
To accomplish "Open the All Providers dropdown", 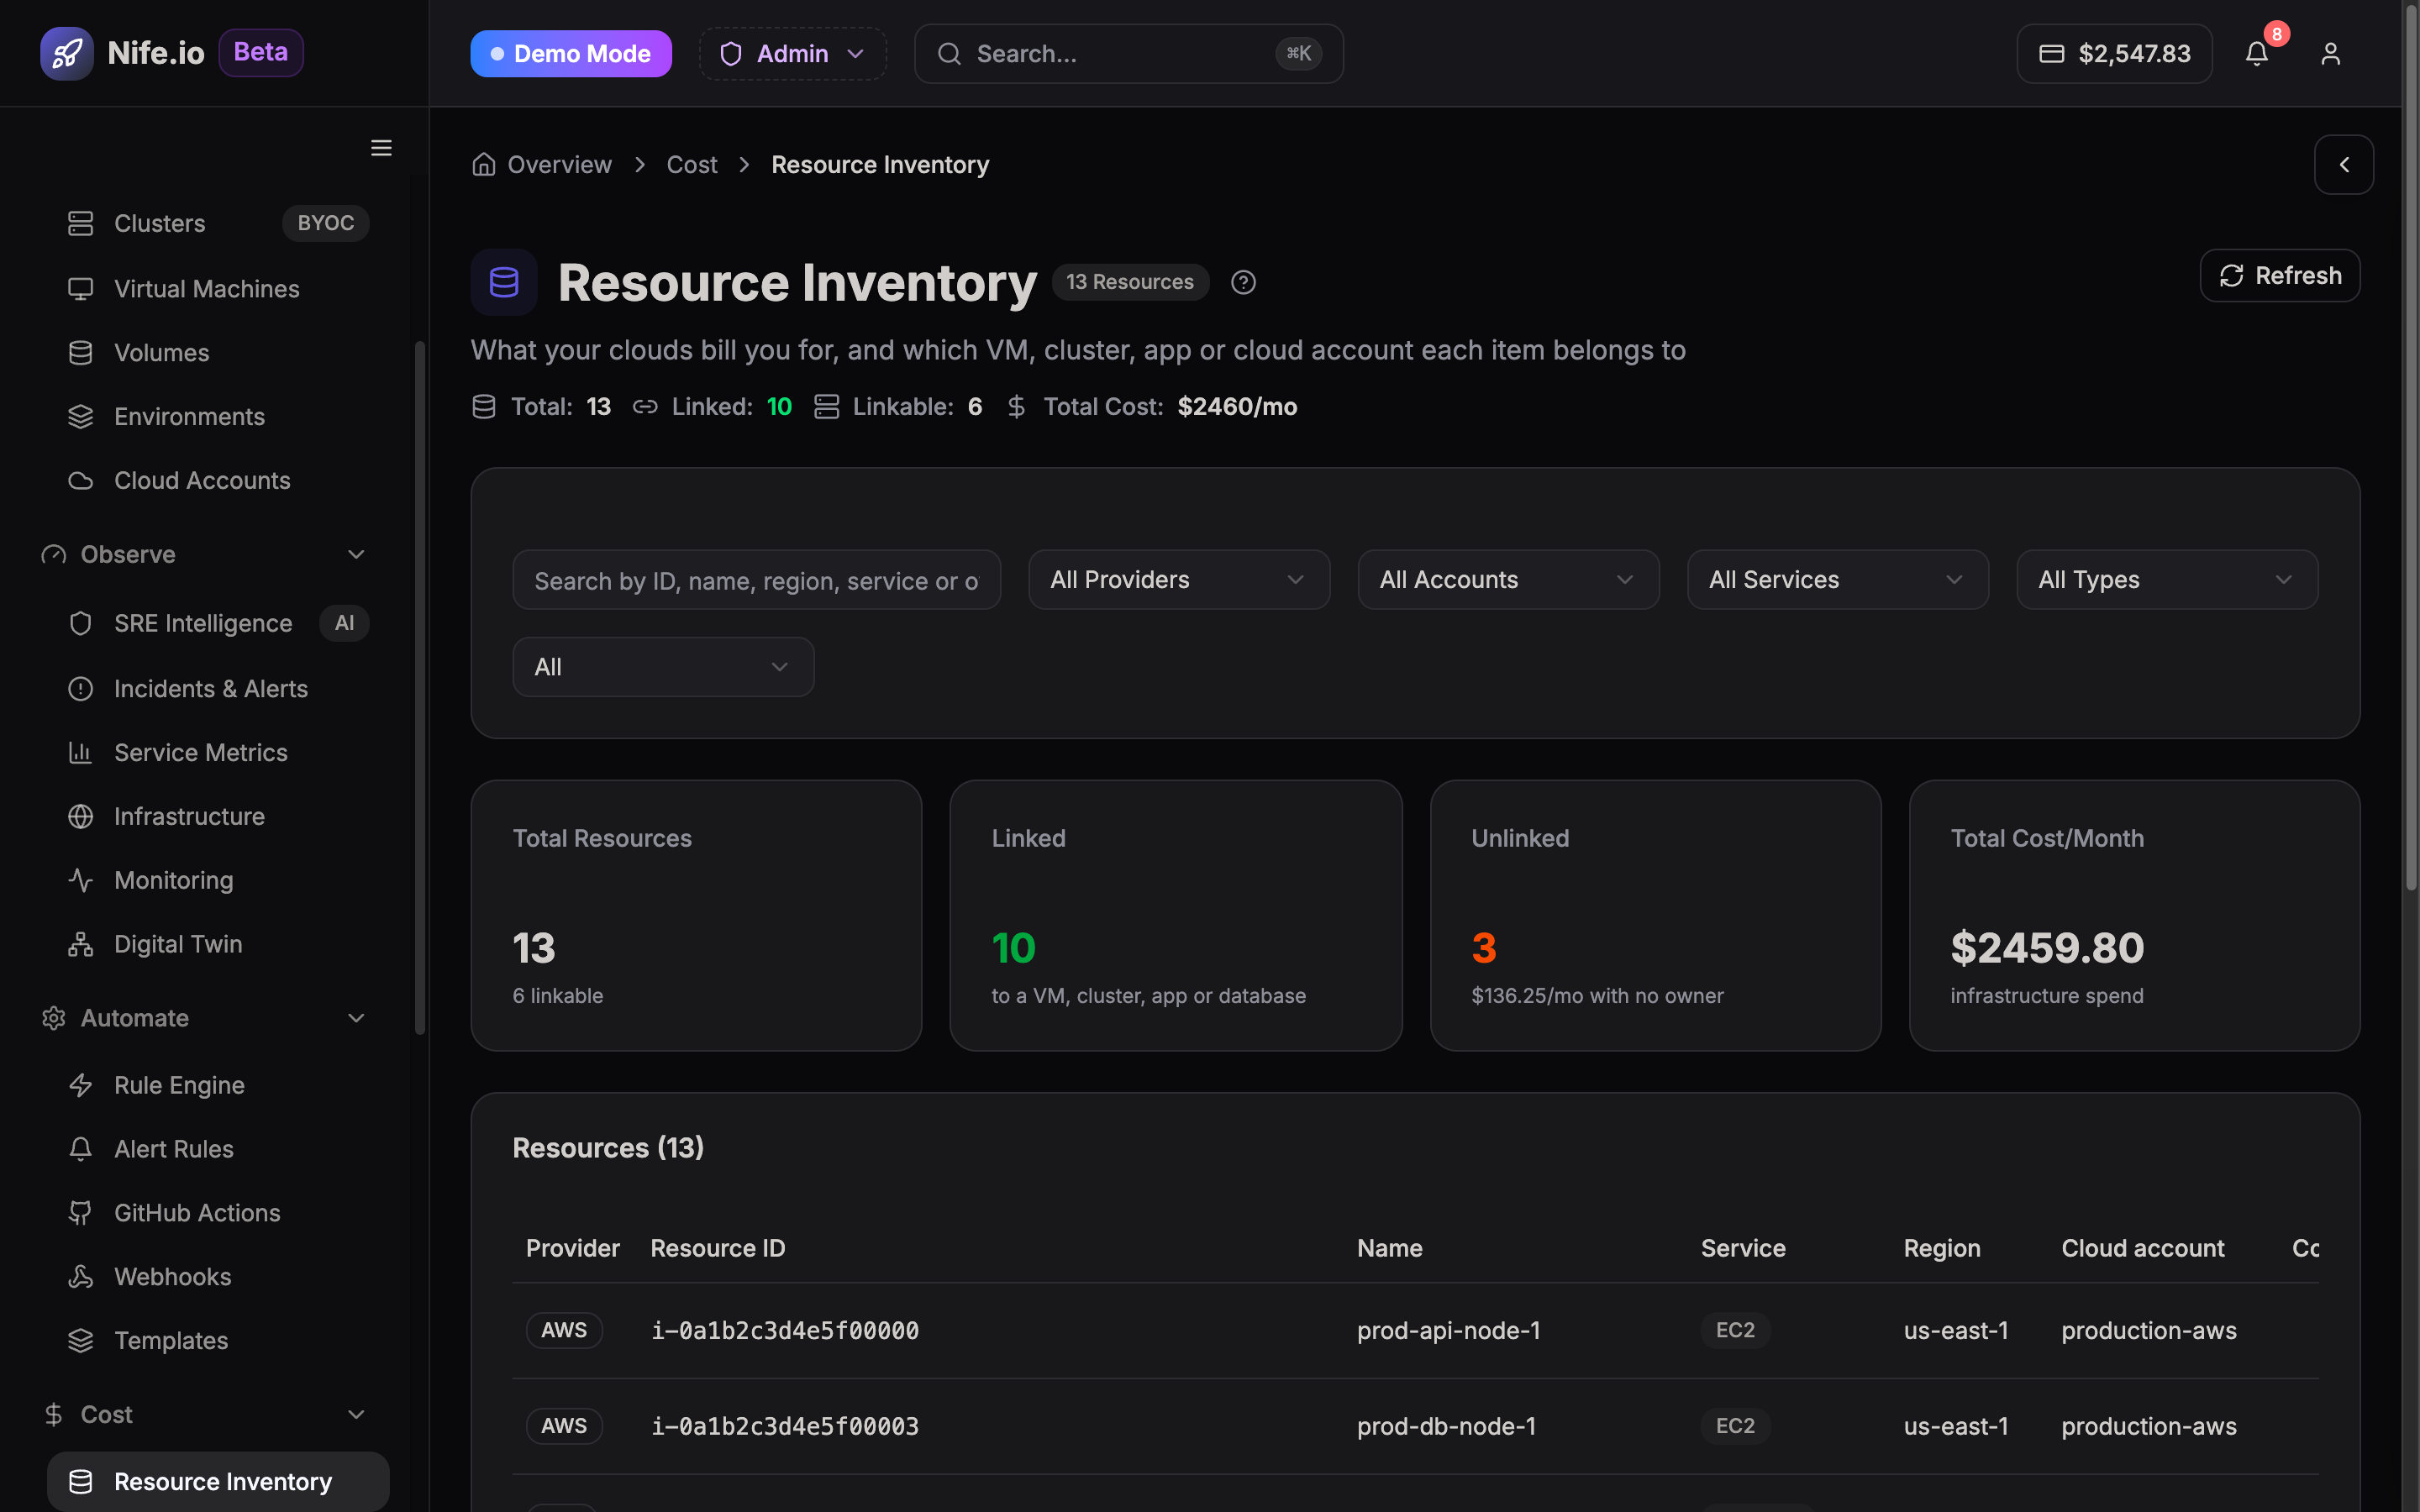I will coord(1179,580).
